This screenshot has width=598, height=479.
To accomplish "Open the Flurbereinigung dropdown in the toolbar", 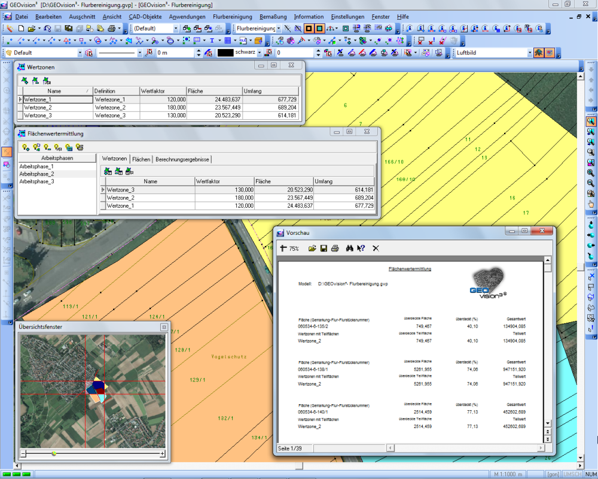I will pyautogui.click(x=279, y=28).
